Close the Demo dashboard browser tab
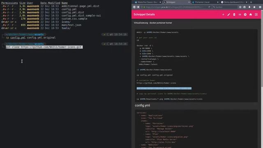The height and width of the screenshot is (148, 263). pos(247,2)
